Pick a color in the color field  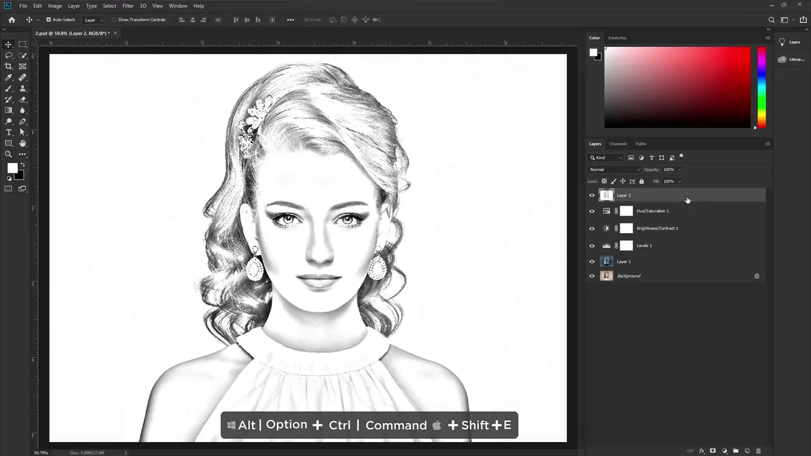677,87
